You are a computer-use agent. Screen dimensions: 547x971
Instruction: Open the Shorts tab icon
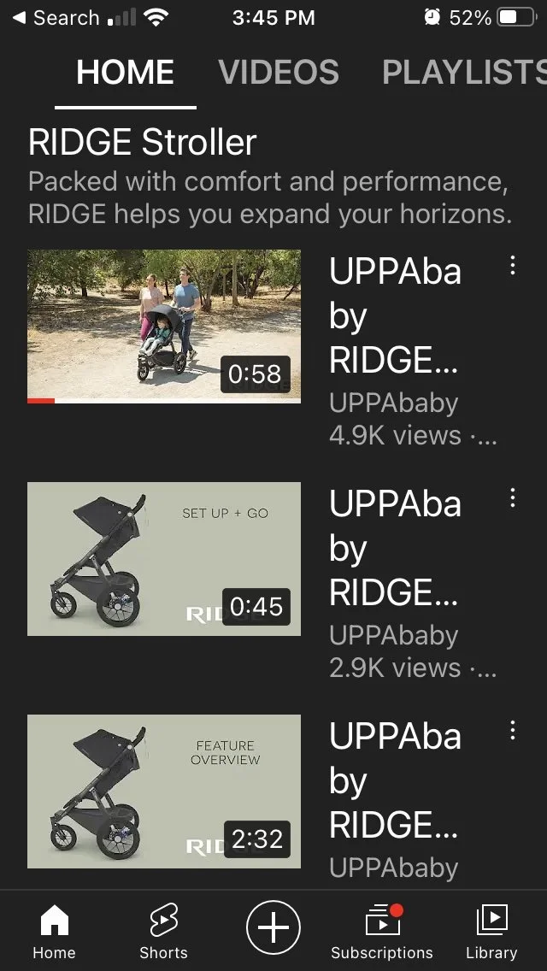click(x=163, y=920)
